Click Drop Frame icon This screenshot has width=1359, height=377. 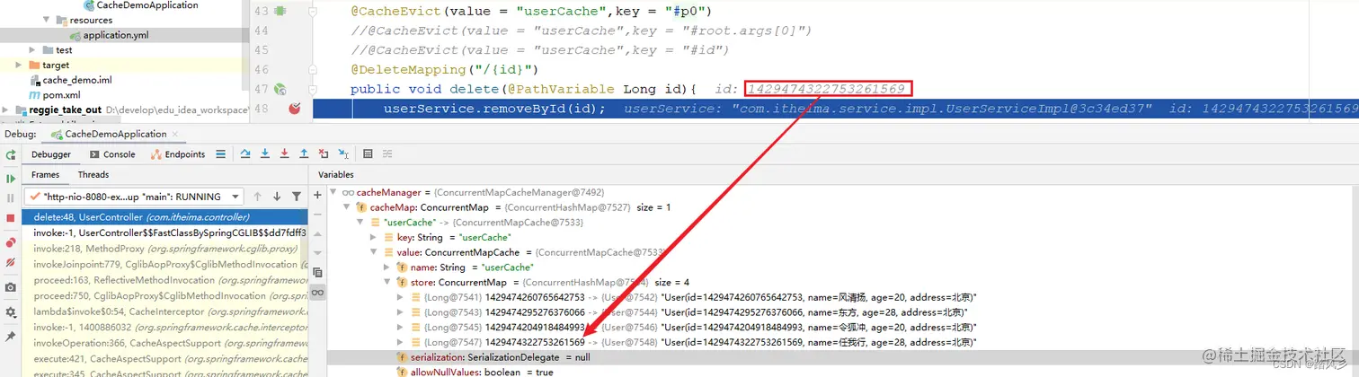click(324, 154)
